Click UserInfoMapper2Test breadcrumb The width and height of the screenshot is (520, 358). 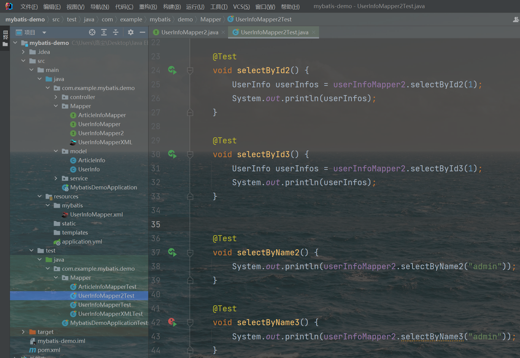(x=263, y=20)
